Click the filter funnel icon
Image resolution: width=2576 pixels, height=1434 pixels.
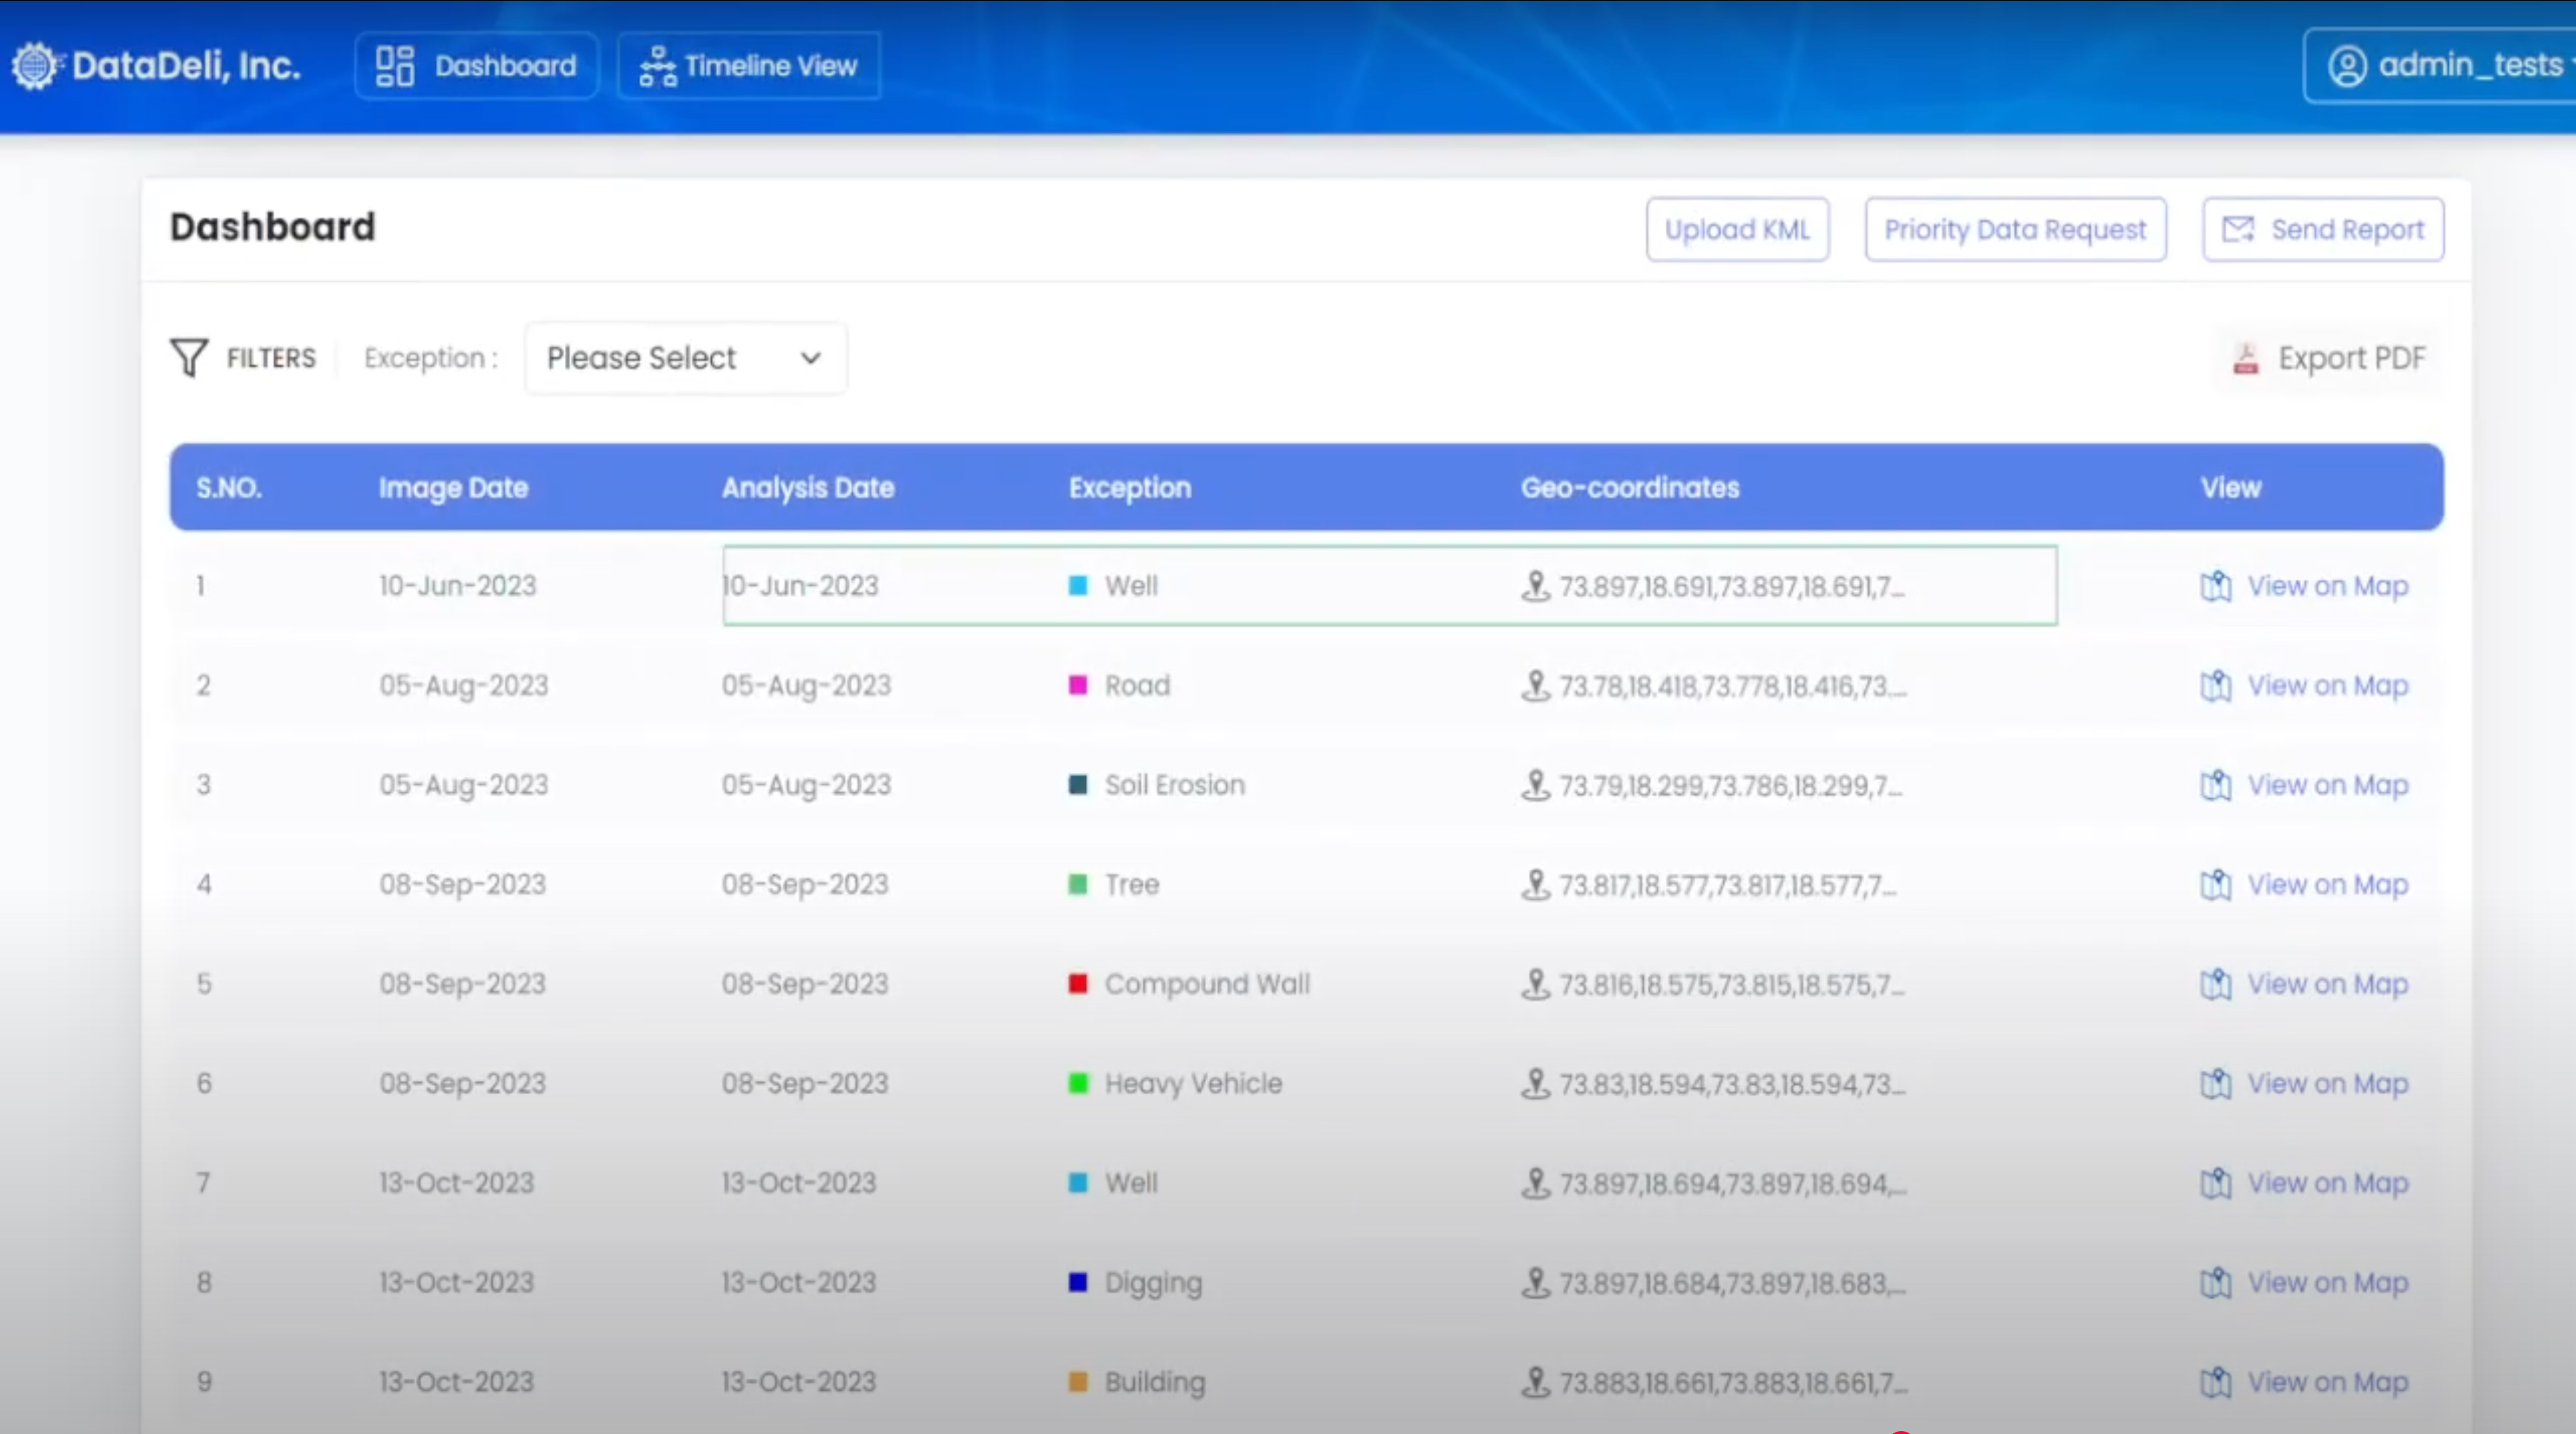coord(189,357)
